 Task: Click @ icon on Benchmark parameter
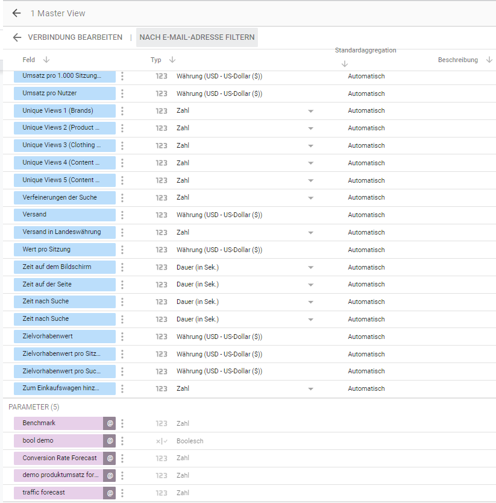pos(110,423)
